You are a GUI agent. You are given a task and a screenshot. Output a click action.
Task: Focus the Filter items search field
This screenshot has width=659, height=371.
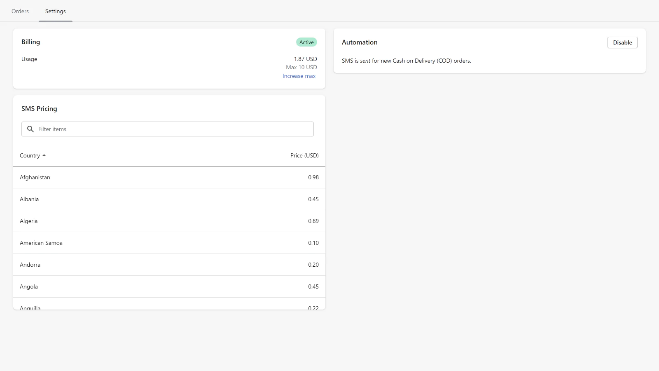point(173,129)
